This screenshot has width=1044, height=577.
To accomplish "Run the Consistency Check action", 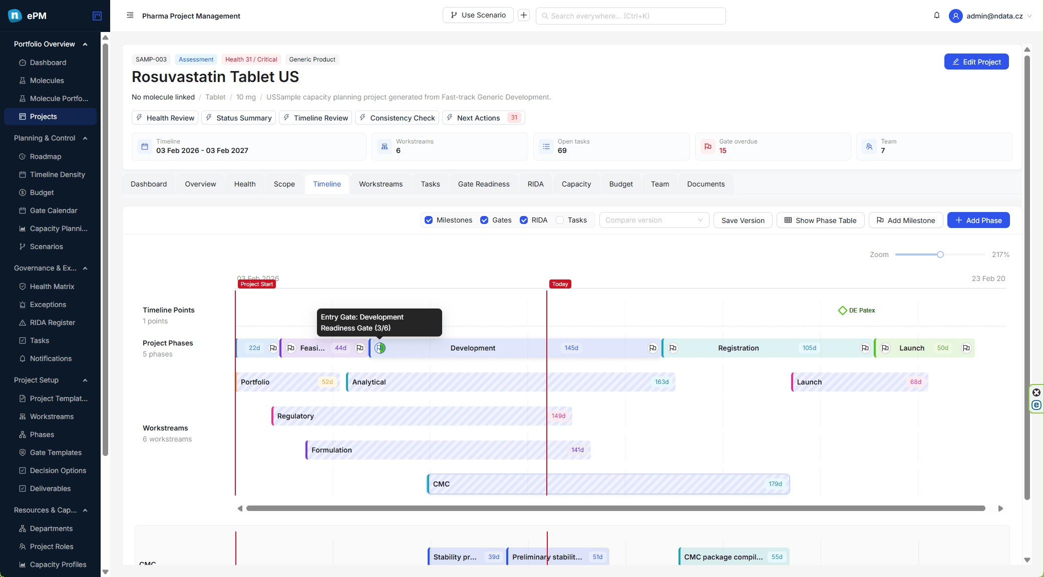I will tap(397, 117).
